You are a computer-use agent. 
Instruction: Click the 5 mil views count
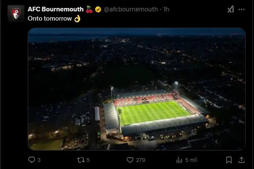(191, 160)
